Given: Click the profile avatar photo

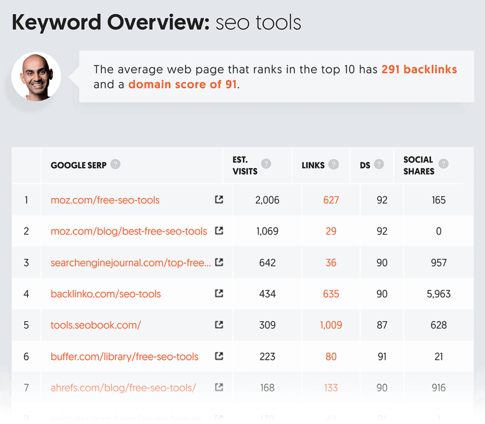Looking at the screenshot, I should tap(36, 77).
